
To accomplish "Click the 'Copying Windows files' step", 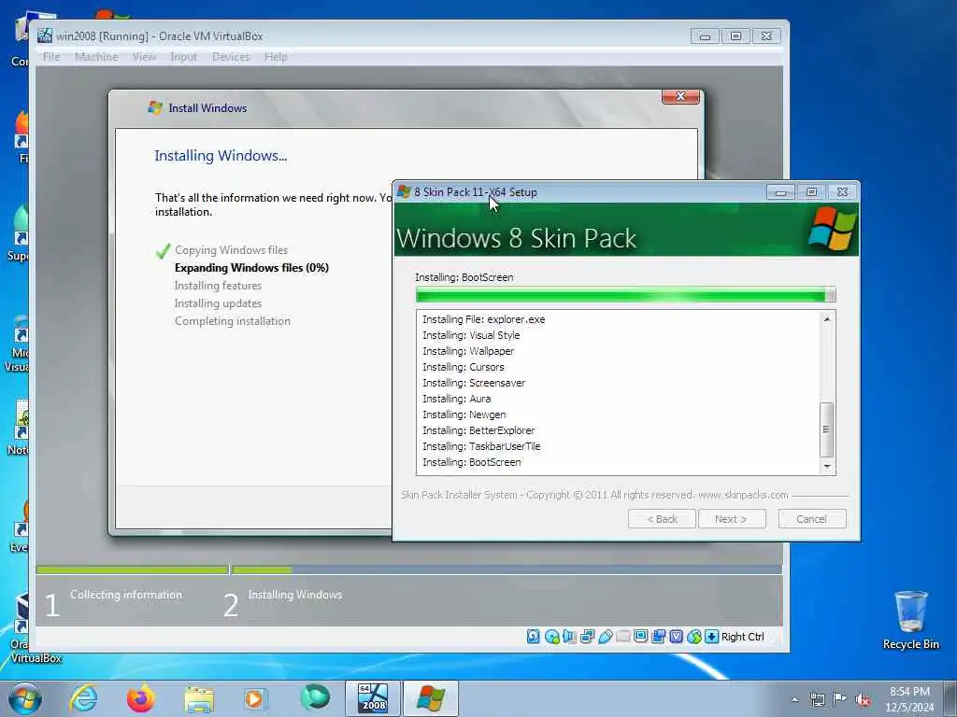I will [231, 250].
